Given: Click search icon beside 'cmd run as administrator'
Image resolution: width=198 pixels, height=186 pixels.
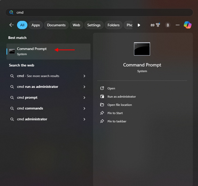Looking at the screenshot, I should click(x=12, y=87).
